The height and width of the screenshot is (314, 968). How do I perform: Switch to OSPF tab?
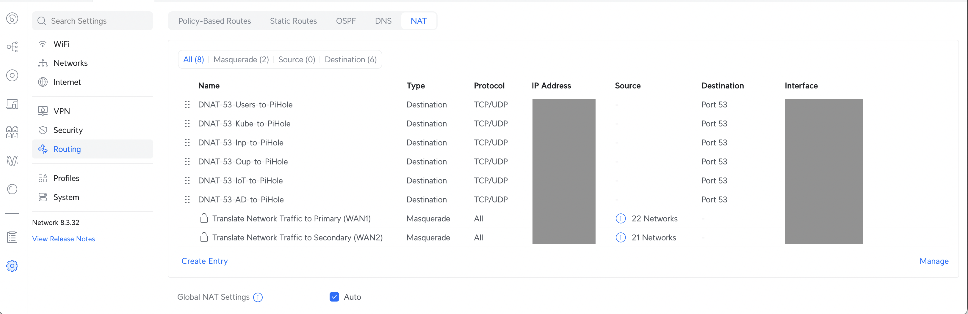tap(346, 21)
